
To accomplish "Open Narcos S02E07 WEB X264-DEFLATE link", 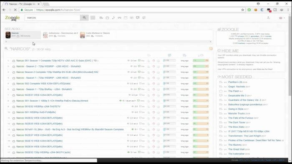I will point(40,135).
